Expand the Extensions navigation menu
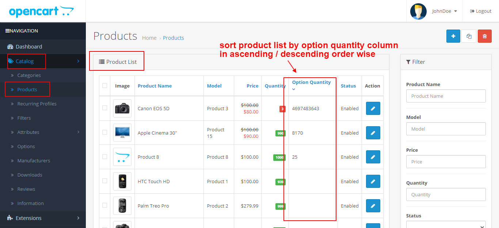This screenshot has height=228, width=499. [29, 218]
